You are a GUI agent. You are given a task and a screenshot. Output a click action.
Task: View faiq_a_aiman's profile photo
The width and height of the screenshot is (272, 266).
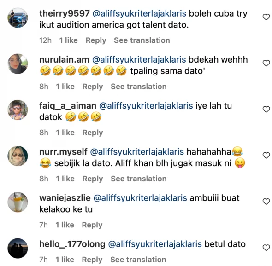(x=18, y=110)
